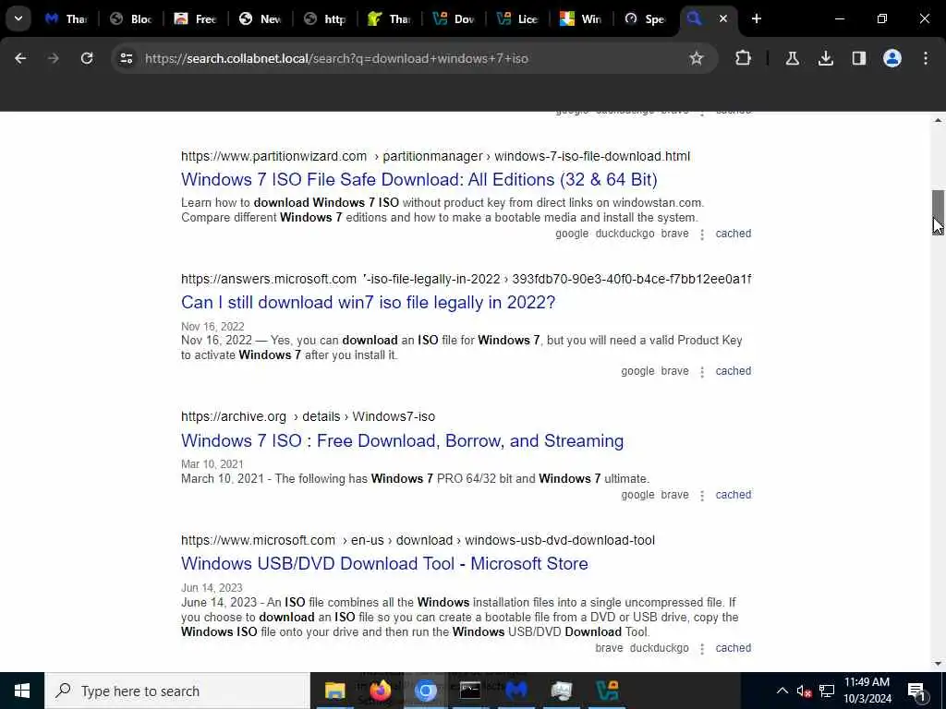Click 'brave' engine under Microsoft Store result
Screen dimensions: 946x709
coord(609,647)
